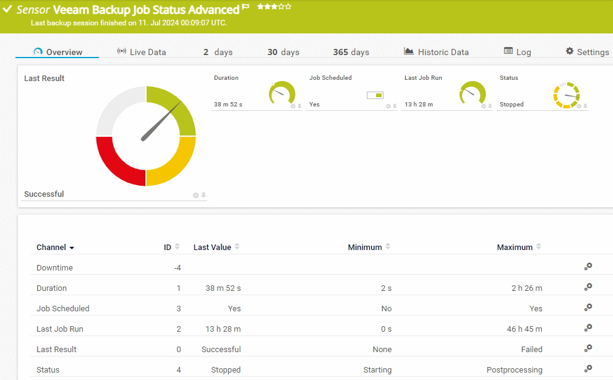Image resolution: width=613 pixels, height=380 pixels.
Task: Open the Duration channel link
Action: tap(51, 288)
